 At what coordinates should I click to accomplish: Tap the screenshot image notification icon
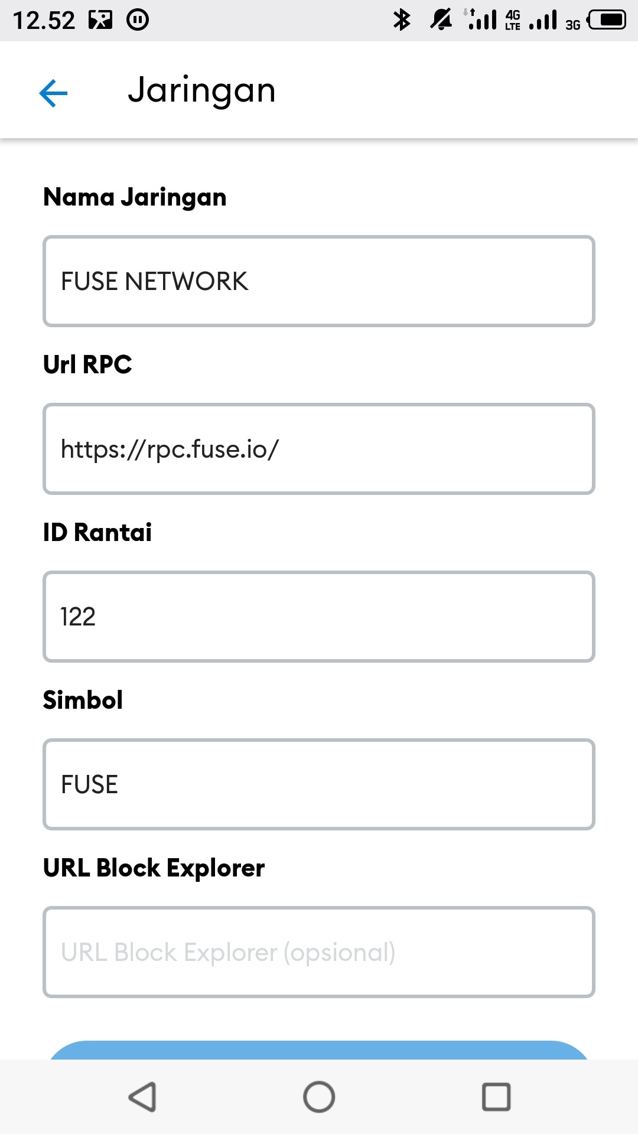click(100, 20)
